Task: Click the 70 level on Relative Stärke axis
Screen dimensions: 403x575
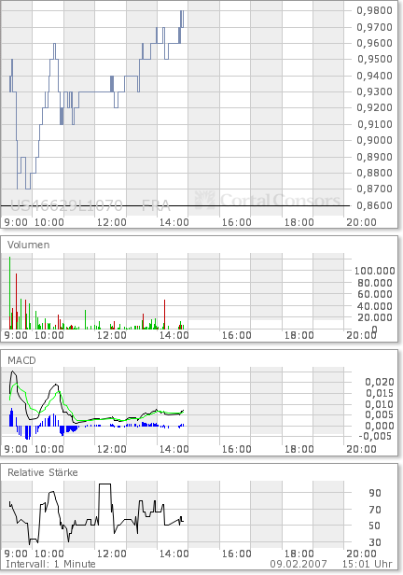Action: 375,510
